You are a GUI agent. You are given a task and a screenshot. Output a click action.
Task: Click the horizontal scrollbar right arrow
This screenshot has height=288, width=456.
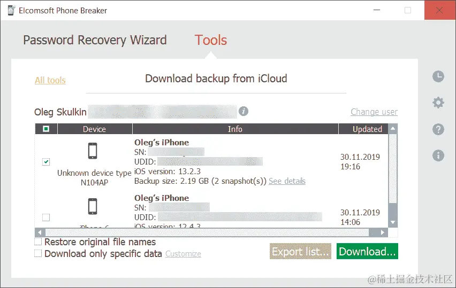click(383, 232)
